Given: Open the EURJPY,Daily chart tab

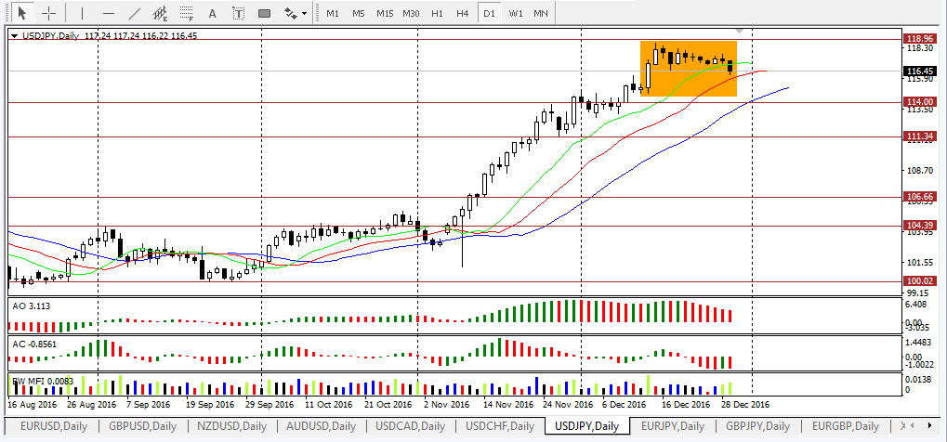Looking at the screenshot, I should point(673,426).
